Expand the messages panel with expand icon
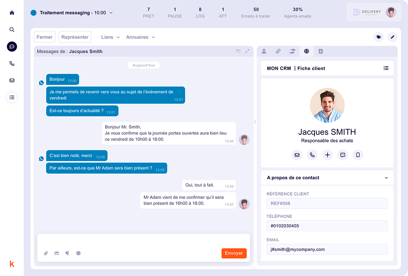The height and width of the screenshot is (276, 408). (x=247, y=51)
